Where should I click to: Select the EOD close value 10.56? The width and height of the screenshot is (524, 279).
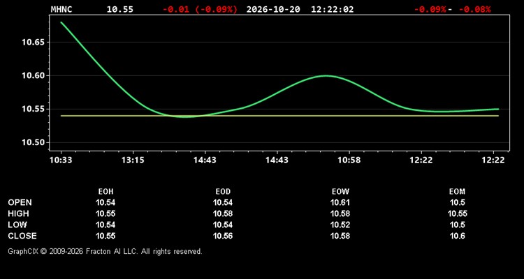click(223, 236)
